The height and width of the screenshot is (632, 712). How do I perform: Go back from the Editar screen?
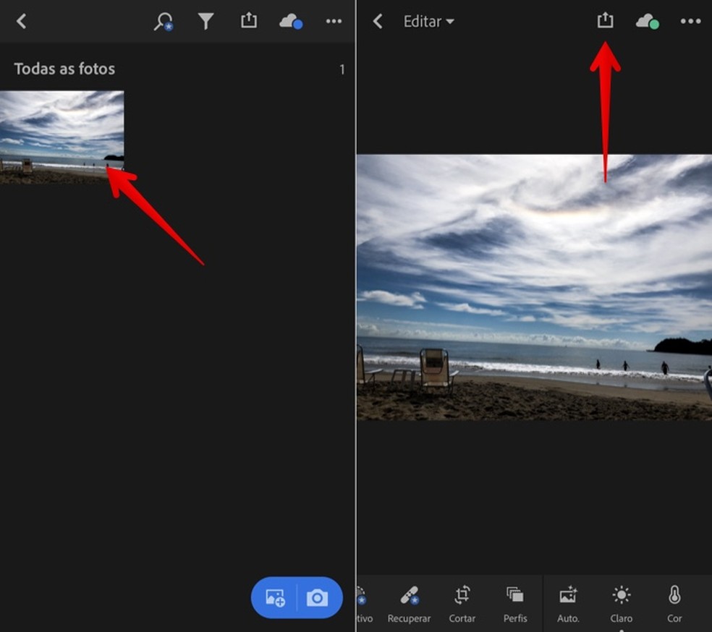click(377, 22)
